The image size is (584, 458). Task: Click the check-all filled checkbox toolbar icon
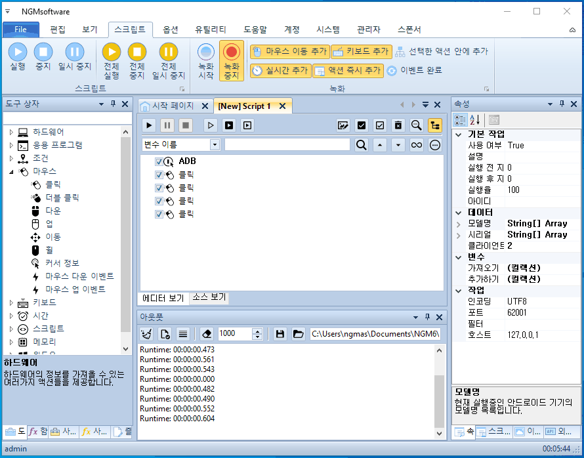coord(362,125)
